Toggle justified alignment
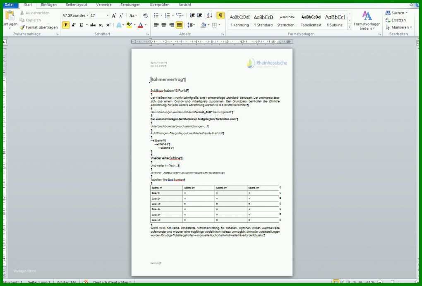Image resolution: width=422 pixels, height=286 pixels. pyautogui.click(x=179, y=25)
